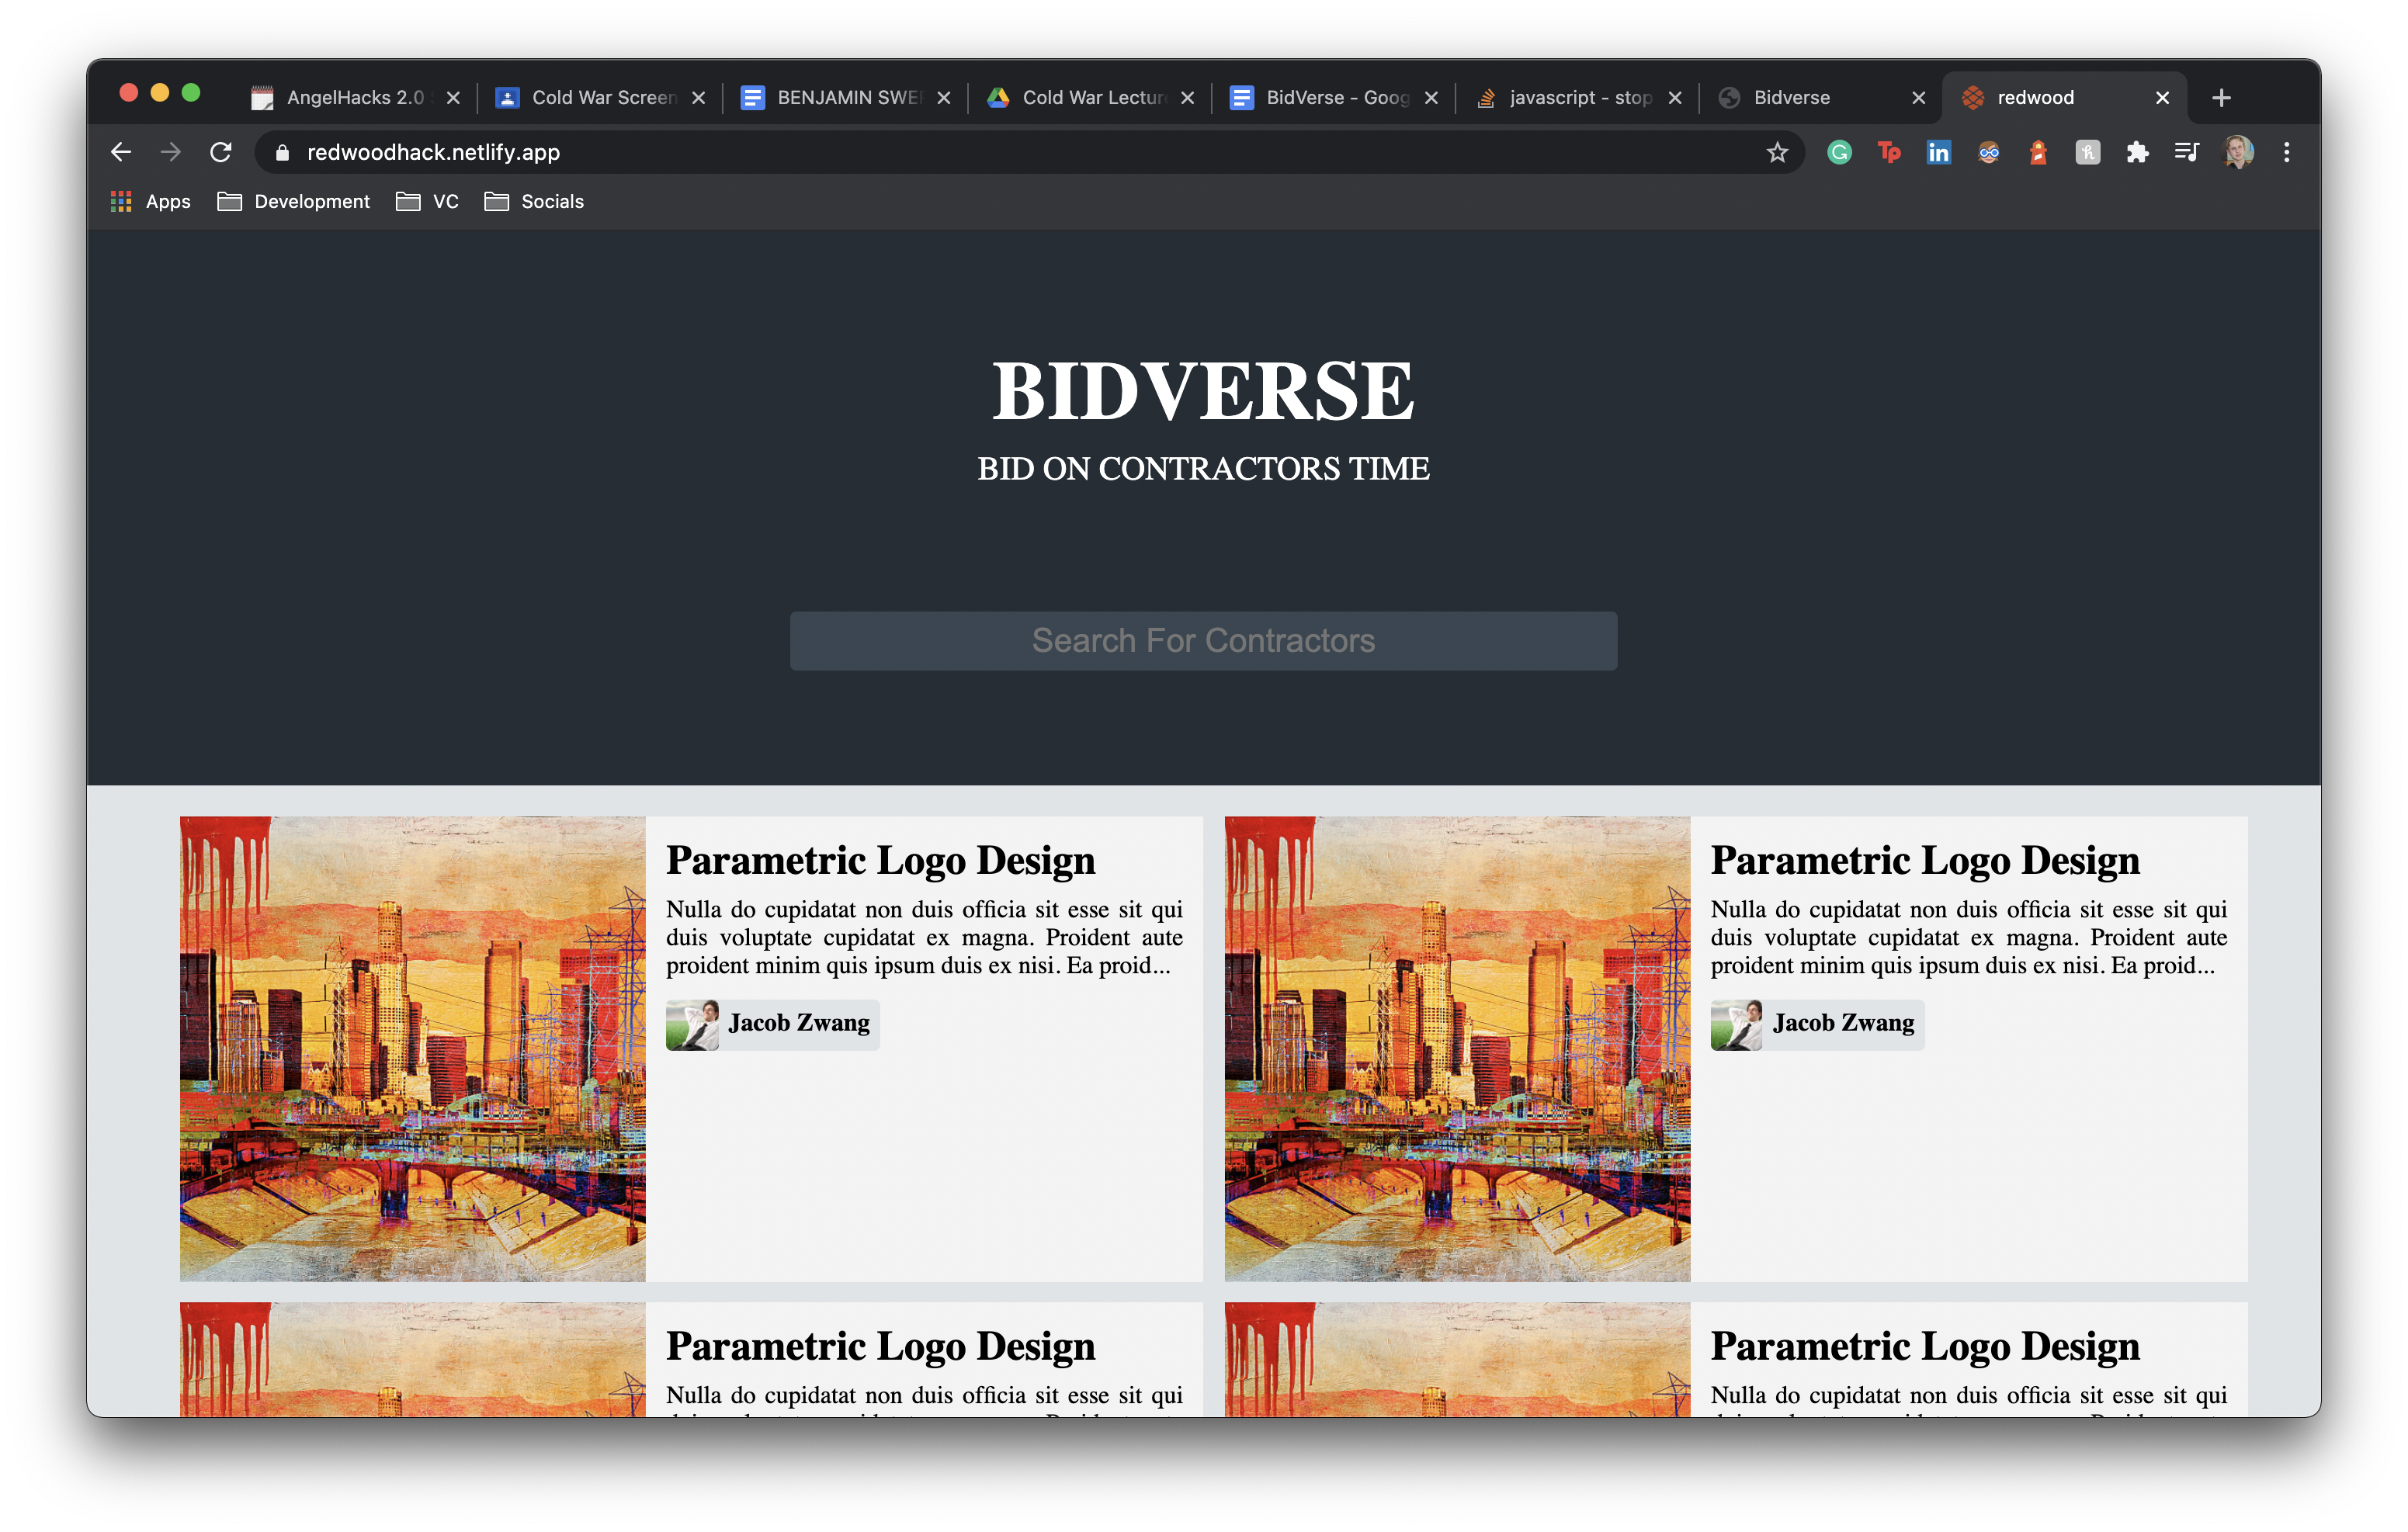This screenshot has width=2408, height=1532.
Task: Click the Search For Contractors field
Action: [1203, 641]
